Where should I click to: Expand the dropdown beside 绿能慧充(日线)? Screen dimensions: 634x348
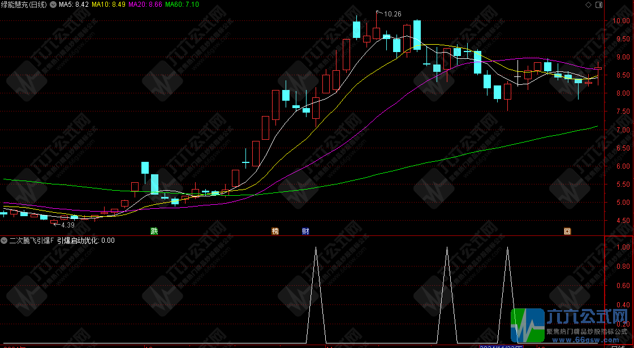[x=53, y=5]
